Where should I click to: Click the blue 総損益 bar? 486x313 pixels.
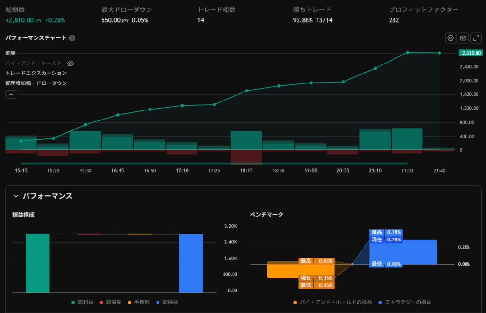[191, 263]
